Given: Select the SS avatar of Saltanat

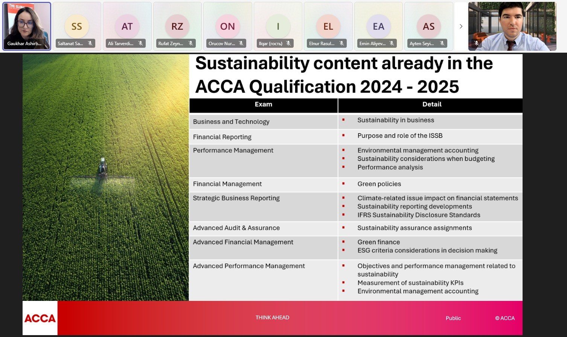Looking at the screenshot, I should pos(77,26).
